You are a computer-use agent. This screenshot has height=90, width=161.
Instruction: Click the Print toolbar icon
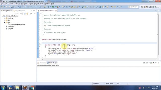click(x=12, y=7)
